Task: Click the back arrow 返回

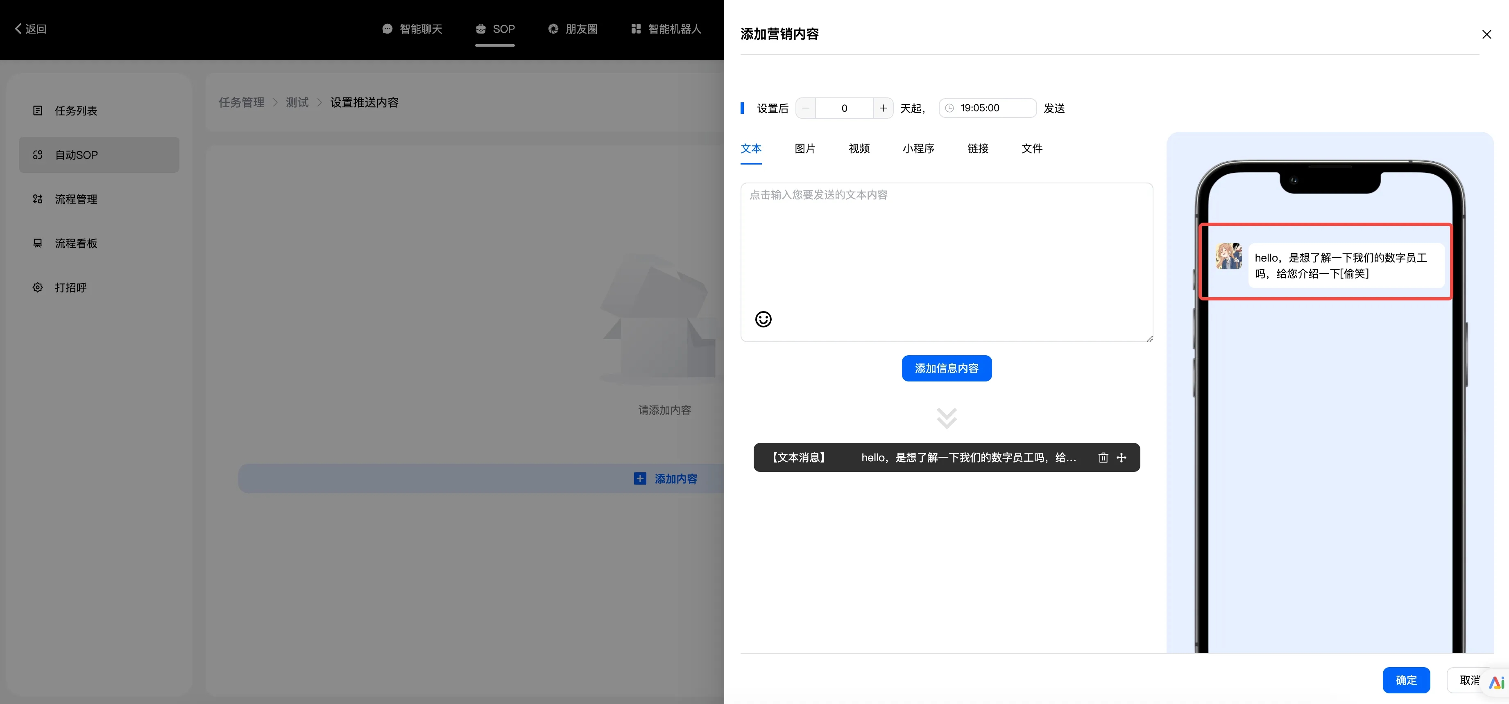Action: [30, 29]
